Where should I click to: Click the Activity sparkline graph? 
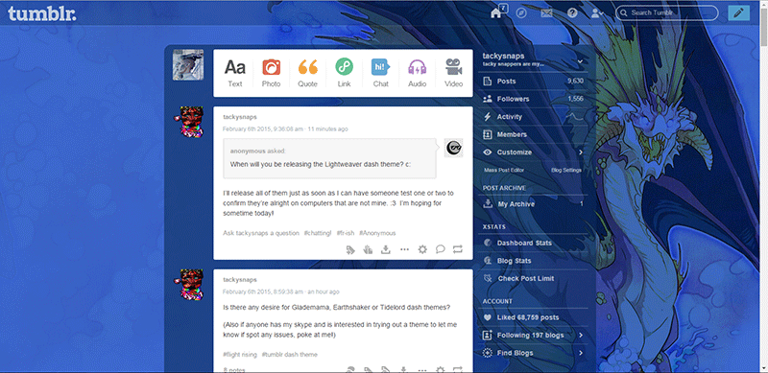tap(575, 116)
